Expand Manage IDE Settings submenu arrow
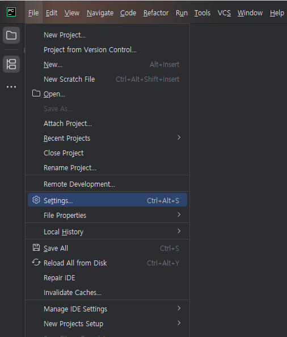The image size is (287, 337). pos(179,308)
